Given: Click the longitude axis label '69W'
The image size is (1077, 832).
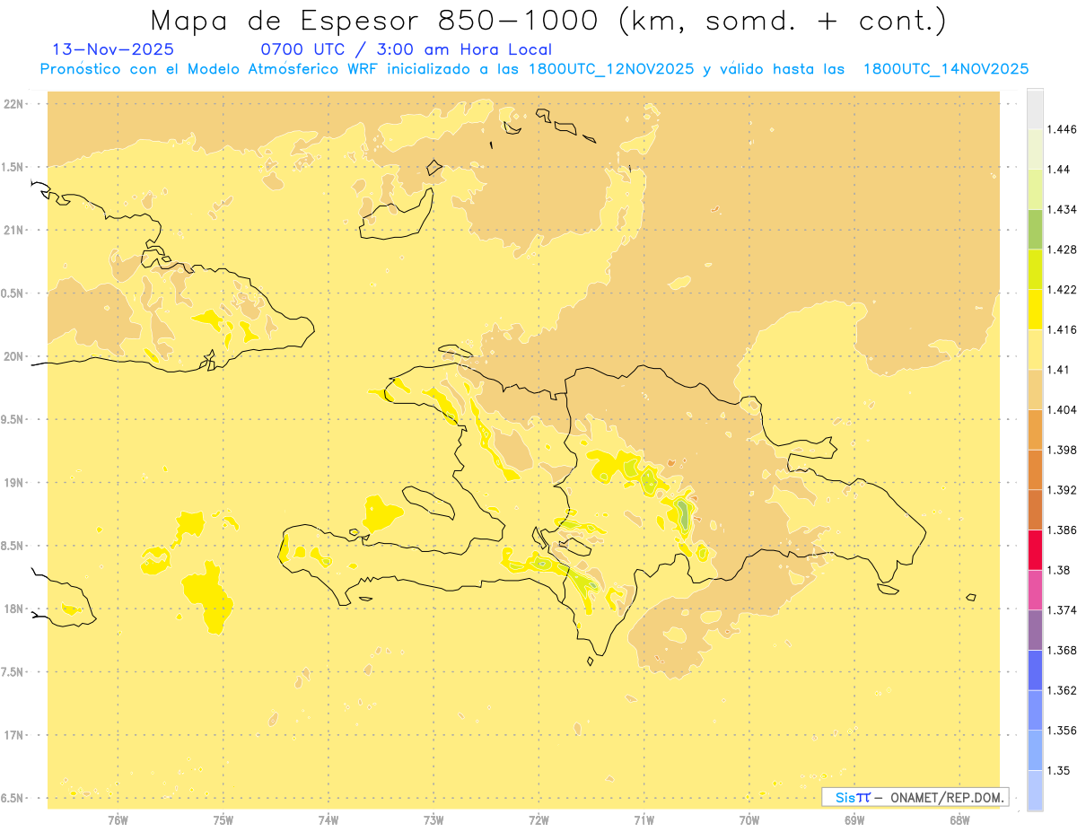Looking at the screenshot, I should (x=854, y=819).
